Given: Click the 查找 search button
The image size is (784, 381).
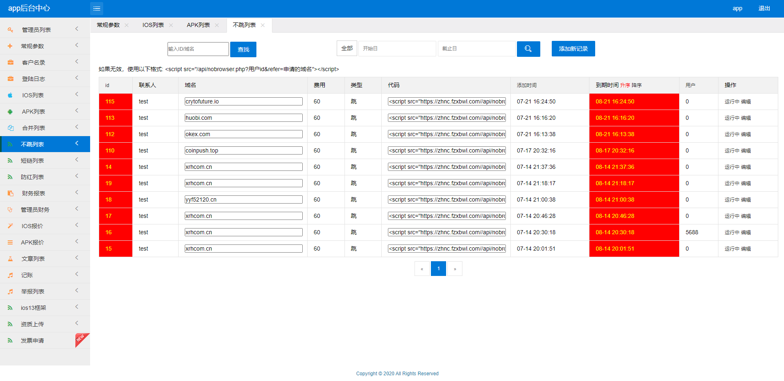Looking at the screenshot, I should [243, 49].
